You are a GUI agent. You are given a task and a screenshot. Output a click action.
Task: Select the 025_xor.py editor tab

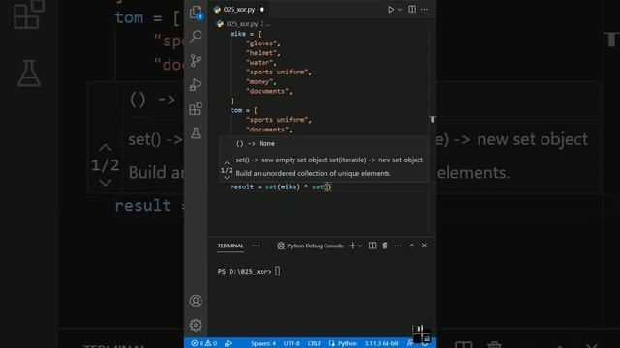tap(239, 9)
